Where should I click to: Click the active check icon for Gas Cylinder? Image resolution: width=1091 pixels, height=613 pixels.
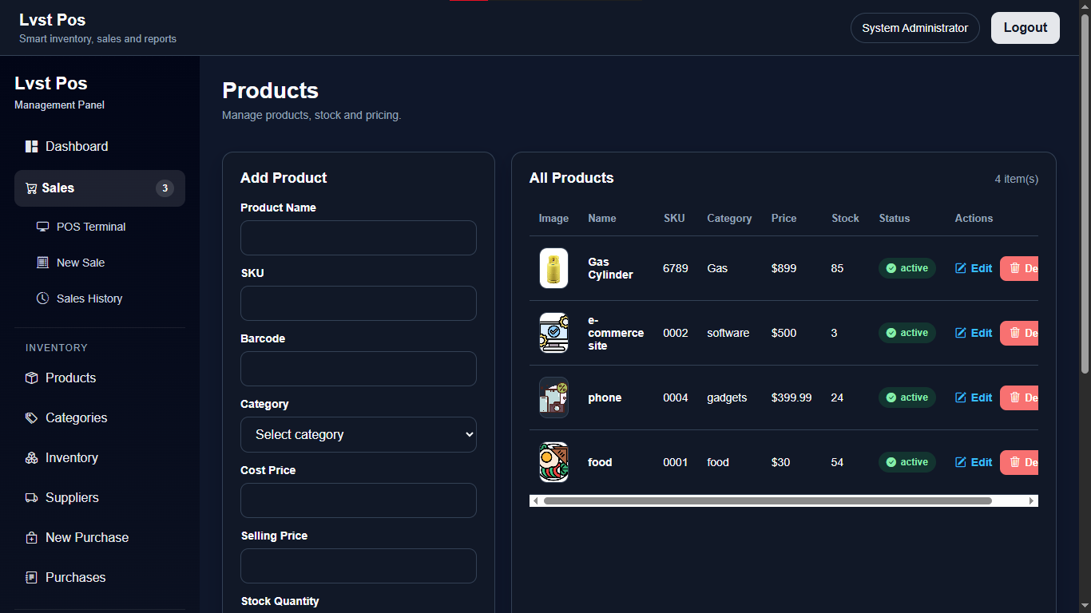click(x=891, y=268)
